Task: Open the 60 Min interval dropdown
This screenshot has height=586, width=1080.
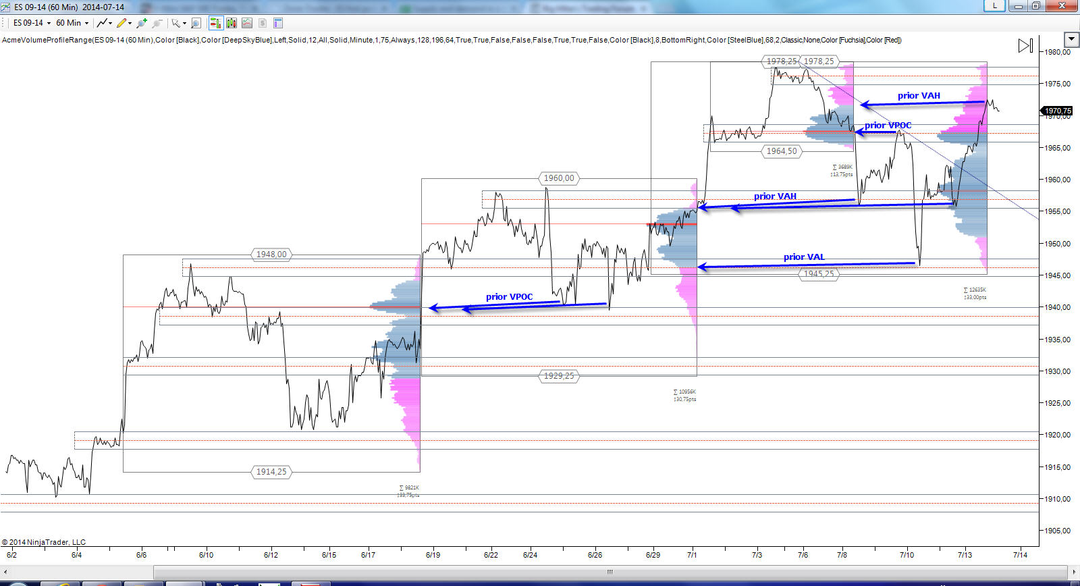Action: click(x=72, y=23)
